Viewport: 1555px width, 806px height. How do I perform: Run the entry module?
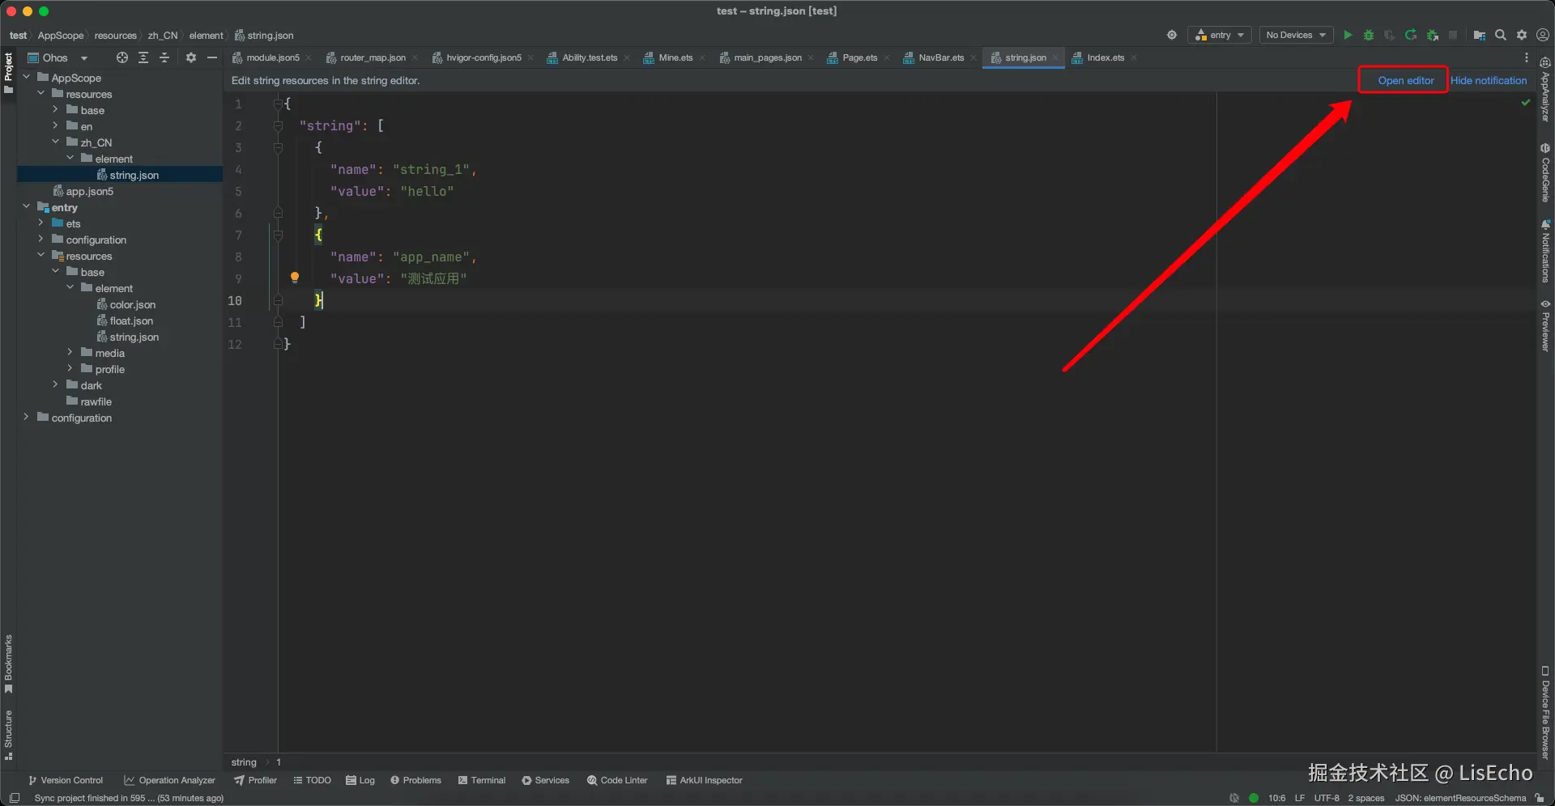(1348, 35)
